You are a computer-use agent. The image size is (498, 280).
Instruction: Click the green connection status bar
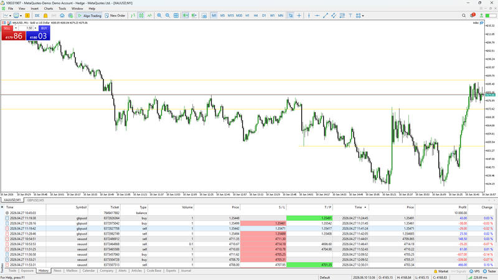click(470, 278)
